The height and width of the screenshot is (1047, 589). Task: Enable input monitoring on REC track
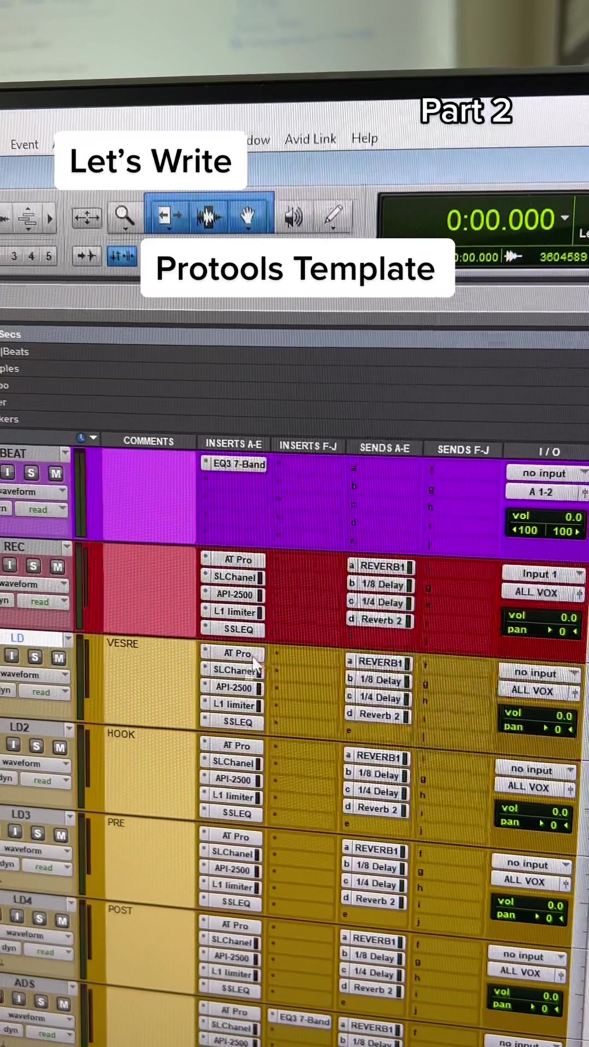pos(10,565)
